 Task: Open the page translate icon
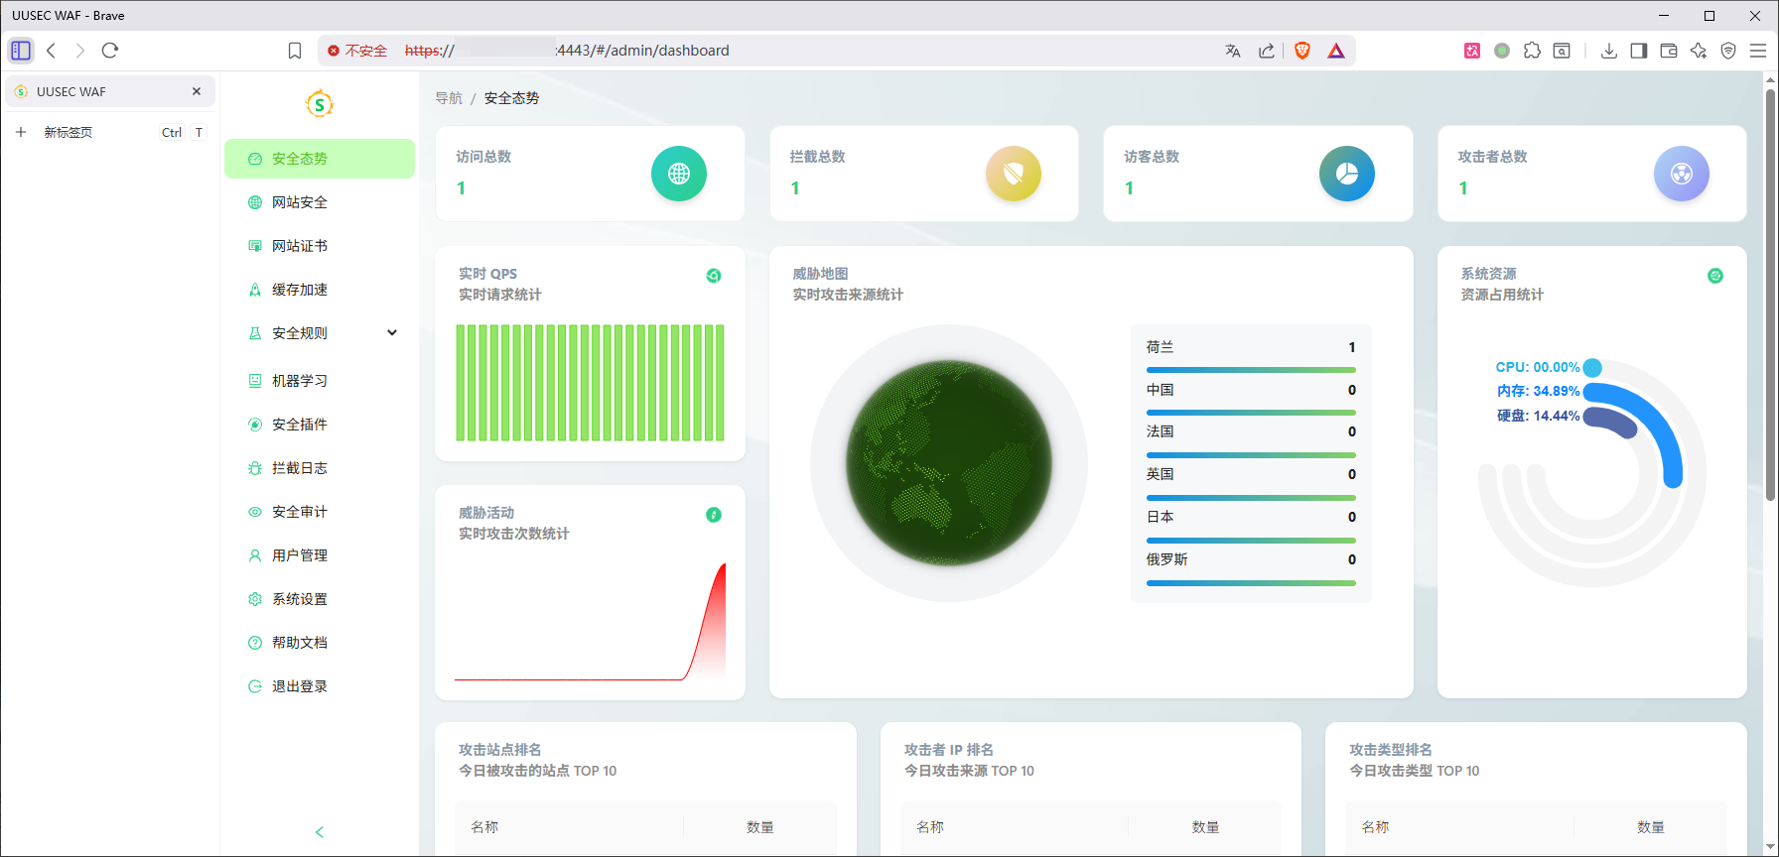[1233, 51]
